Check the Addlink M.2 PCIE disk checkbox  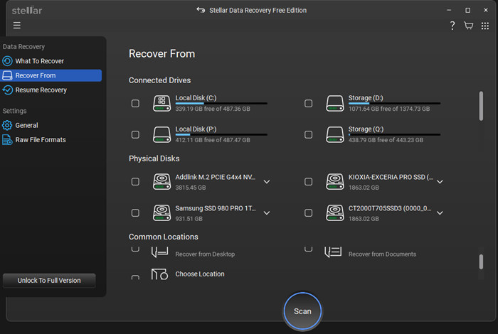[x=135, y=181]
